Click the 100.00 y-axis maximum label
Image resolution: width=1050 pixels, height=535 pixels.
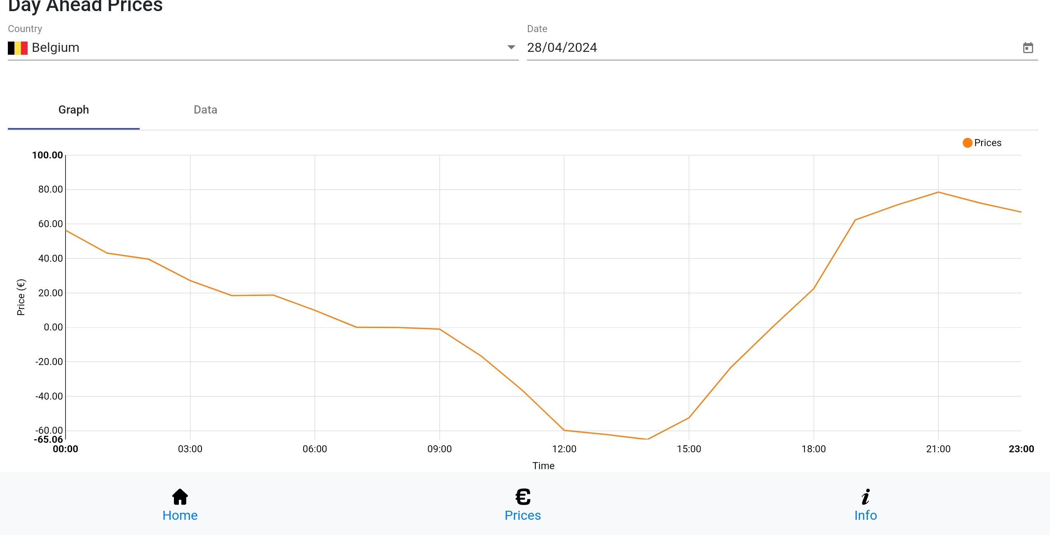pyautogui.click(x=47, y=155)
